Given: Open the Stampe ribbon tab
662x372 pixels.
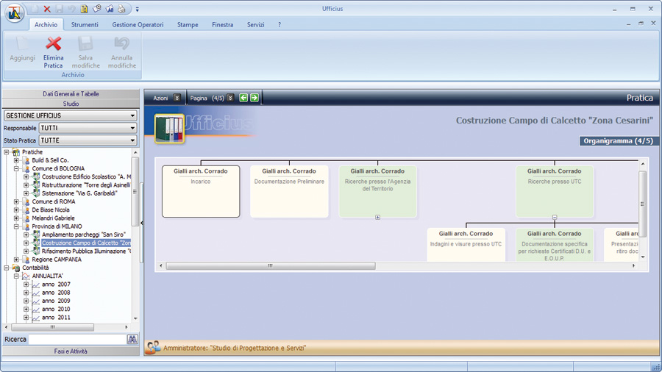Looking at the screenshot, I should (188, 24).
